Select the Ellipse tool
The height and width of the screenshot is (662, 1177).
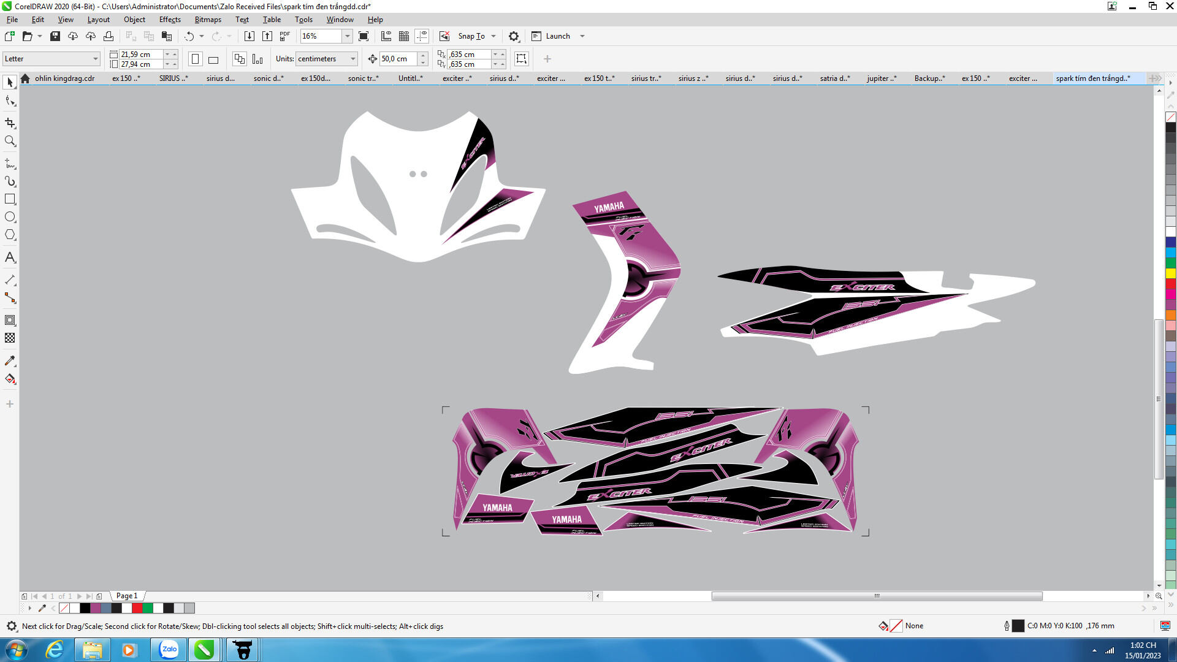(x=10, y=217)
